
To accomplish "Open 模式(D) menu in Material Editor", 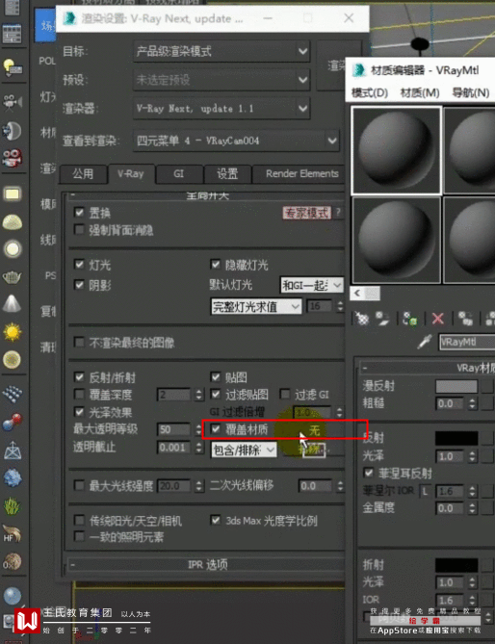I will click(370, 92).
